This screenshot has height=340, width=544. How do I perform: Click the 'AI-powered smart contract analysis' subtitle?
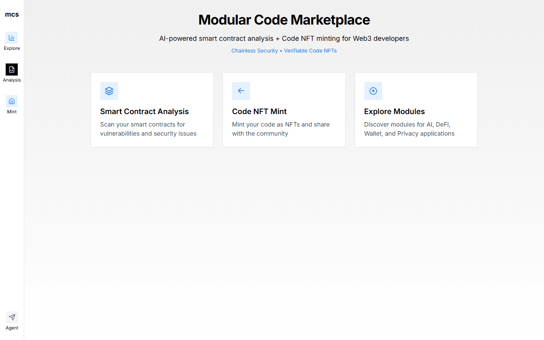(284, 39)
